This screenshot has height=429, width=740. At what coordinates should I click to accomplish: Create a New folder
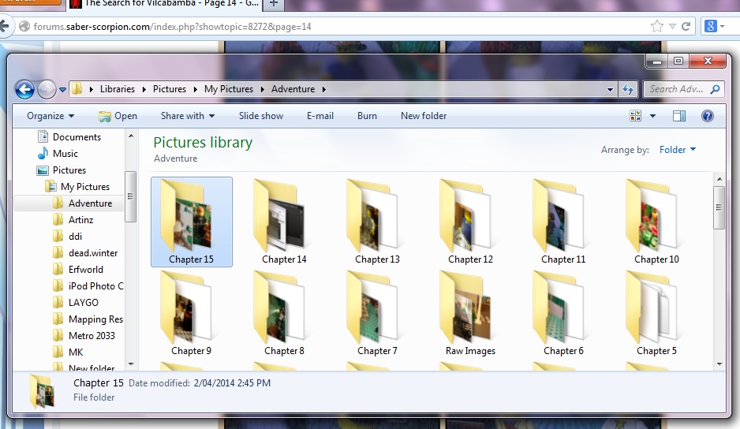click(424, 116)
